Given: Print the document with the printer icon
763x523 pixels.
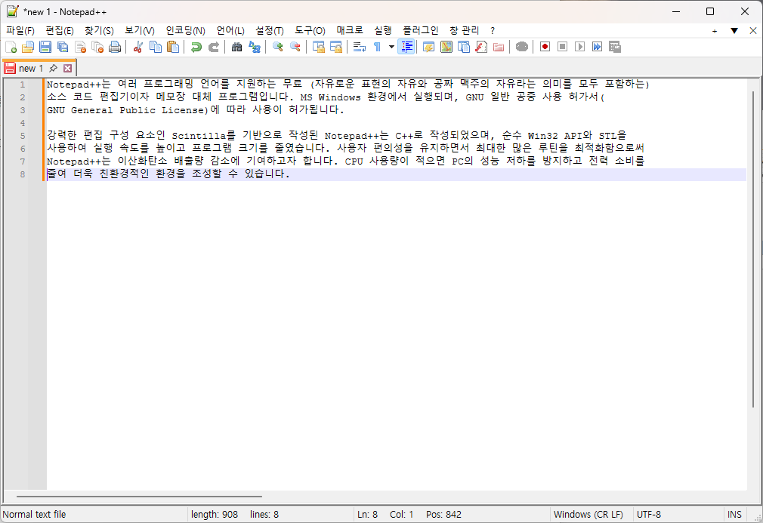Looking at the screenshot, I should click(x=115, y=47).
